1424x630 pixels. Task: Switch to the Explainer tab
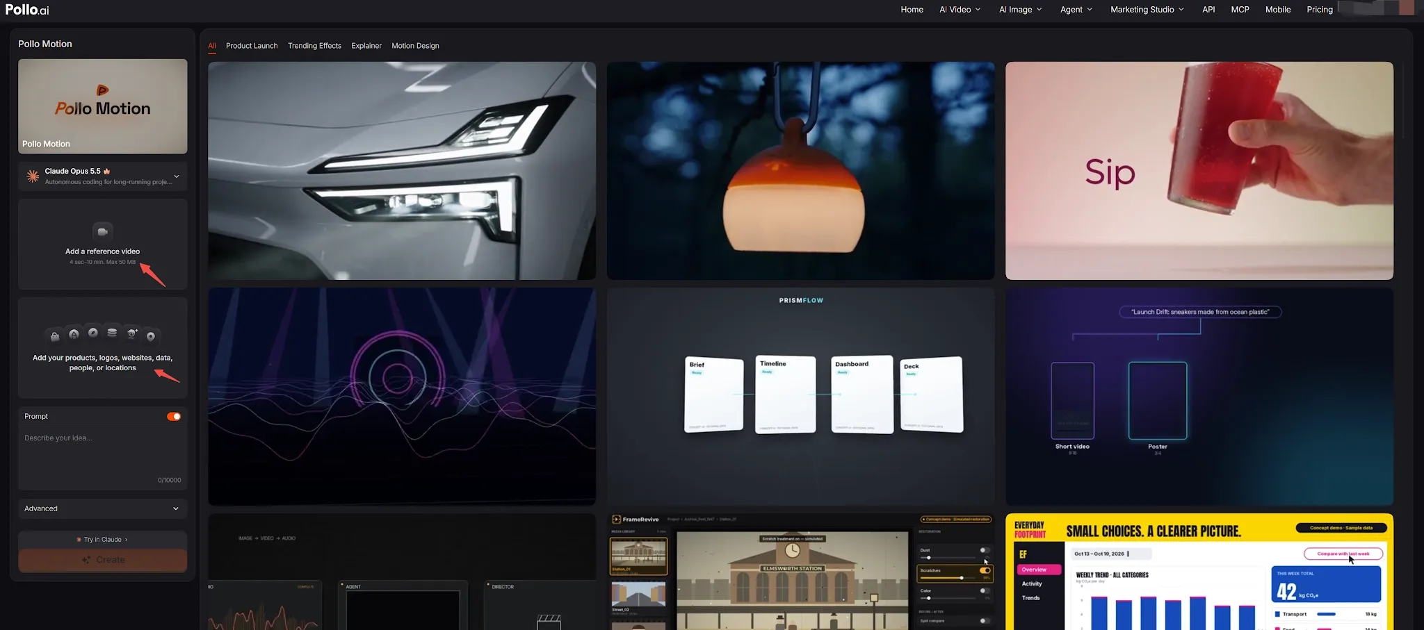click(366, 46)
